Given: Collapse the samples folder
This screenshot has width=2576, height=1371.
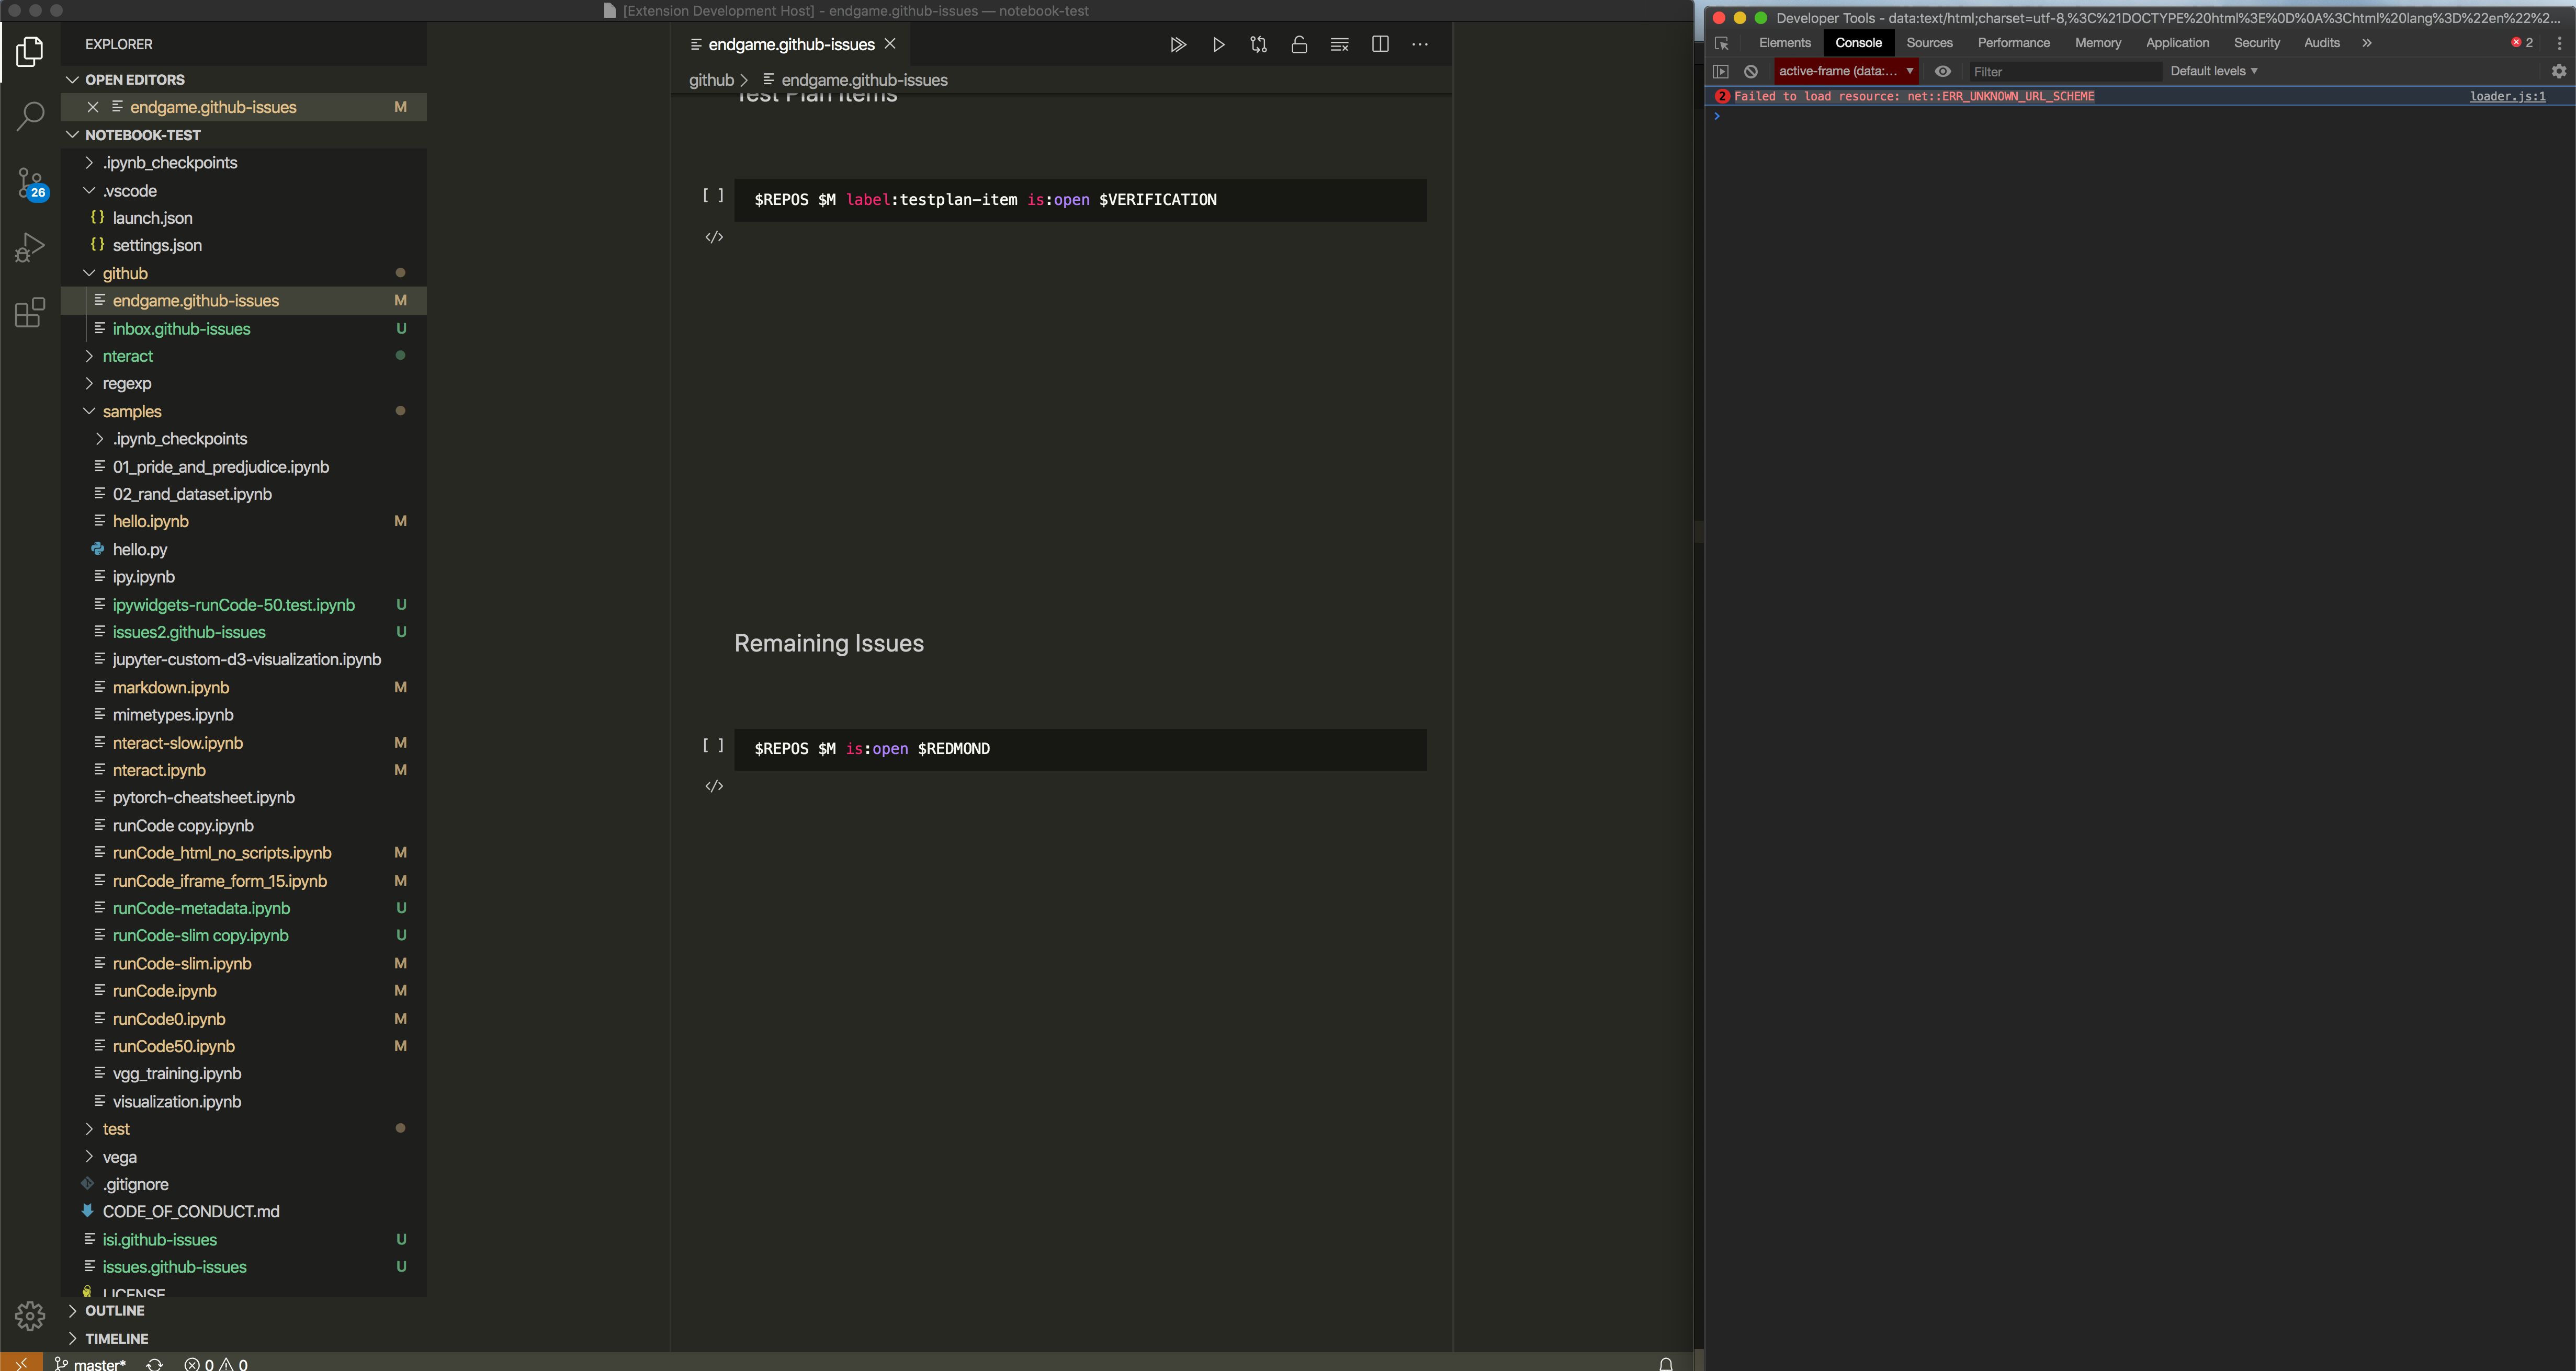Looking at the screenshot, I should (89, 412).
